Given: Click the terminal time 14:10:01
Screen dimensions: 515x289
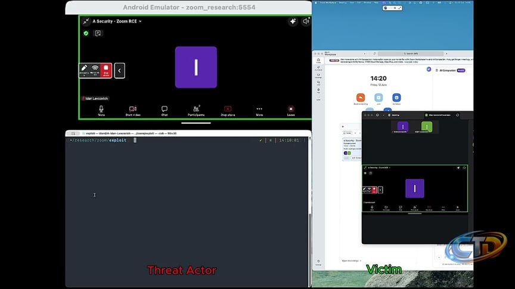Looking at the screenshot, I should pos(289,140).
